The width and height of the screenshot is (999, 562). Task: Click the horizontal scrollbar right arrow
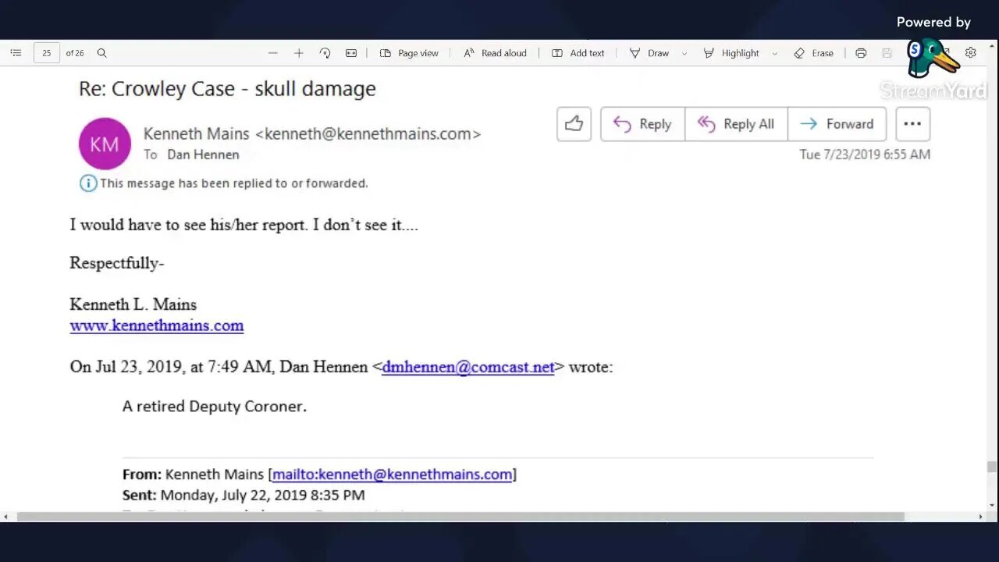981,517
